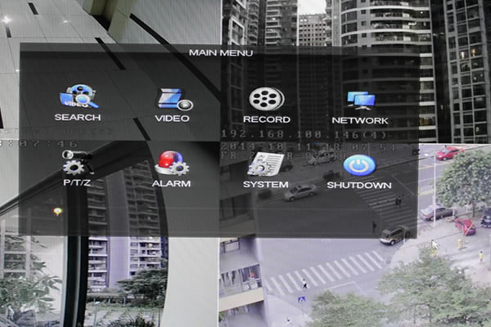
Task: Click the SEARCH label
Action: 78,118
